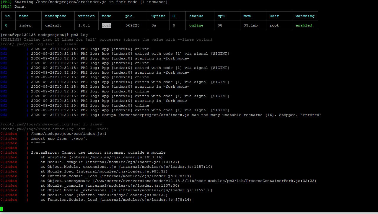Click the 'index-error.log last 15 lines' line
The height and width of the screenshot is (214, 378).
coord(55,129)
